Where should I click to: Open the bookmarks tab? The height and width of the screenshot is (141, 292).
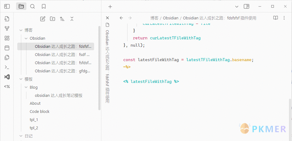point(44,6)
